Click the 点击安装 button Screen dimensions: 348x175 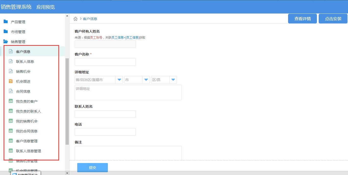333,18
